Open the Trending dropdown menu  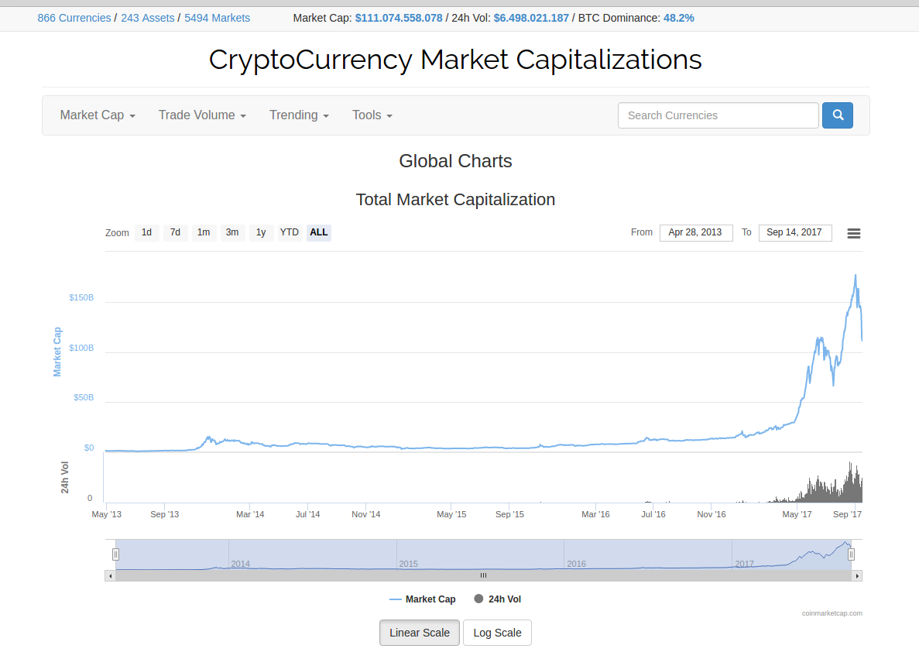tap(299, 115)
